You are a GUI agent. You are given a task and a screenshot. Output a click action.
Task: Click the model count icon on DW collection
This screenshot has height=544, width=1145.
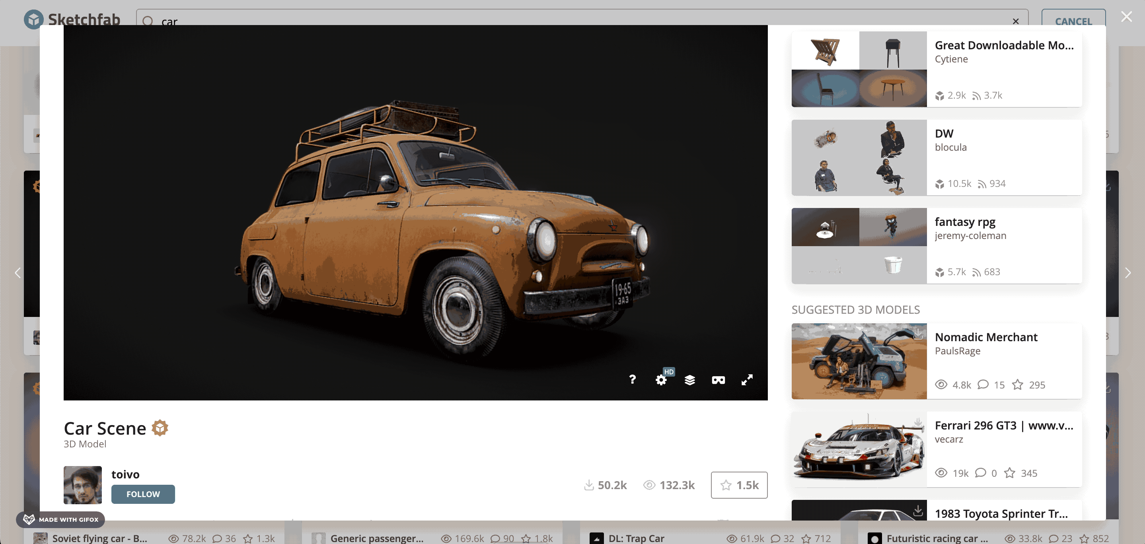[x=939, y=184]
